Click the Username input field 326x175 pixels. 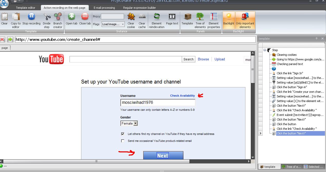click(x=158, y=103)
